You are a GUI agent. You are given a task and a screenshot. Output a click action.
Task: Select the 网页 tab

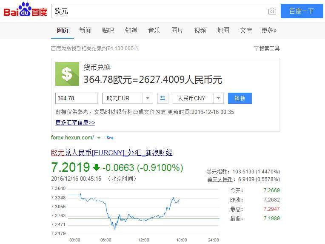pyautogui.click(x=63, y=31)
